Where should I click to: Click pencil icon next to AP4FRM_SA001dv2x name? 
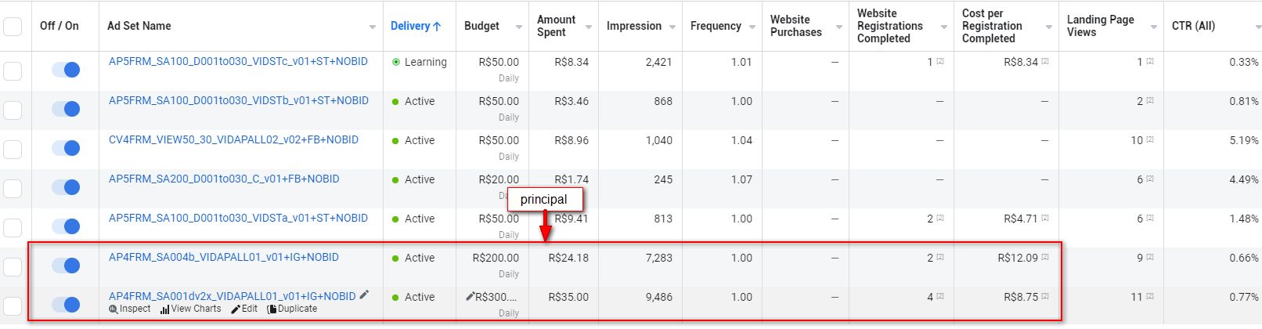(364, 295)
